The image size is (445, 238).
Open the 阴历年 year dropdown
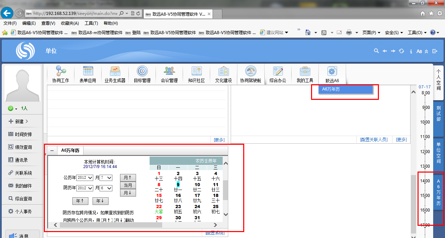point(85,188)
